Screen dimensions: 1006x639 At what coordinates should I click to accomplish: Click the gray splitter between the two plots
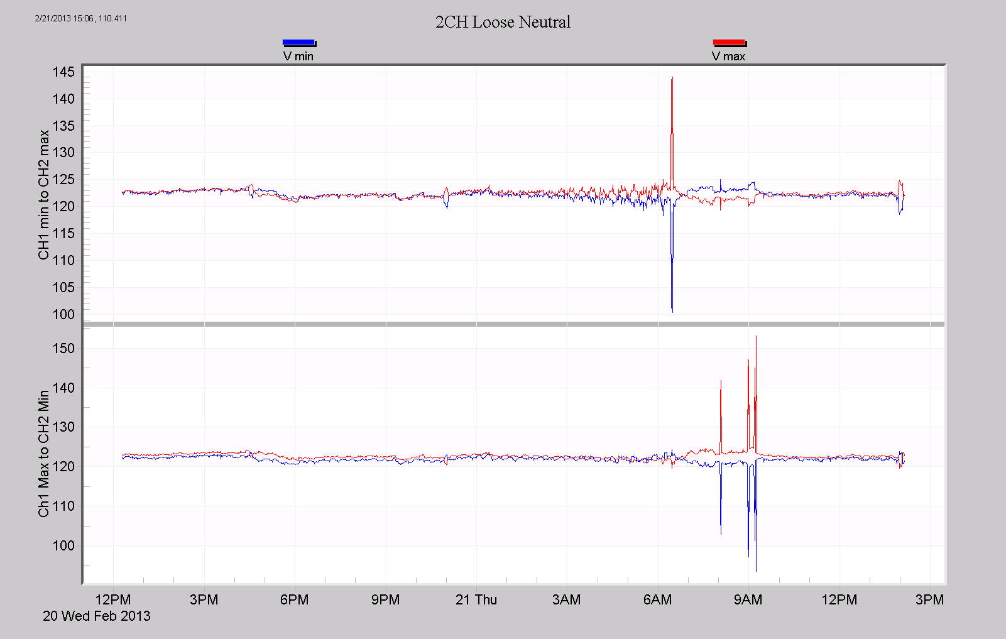[503, 324]
